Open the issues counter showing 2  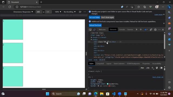coord(146,29)
